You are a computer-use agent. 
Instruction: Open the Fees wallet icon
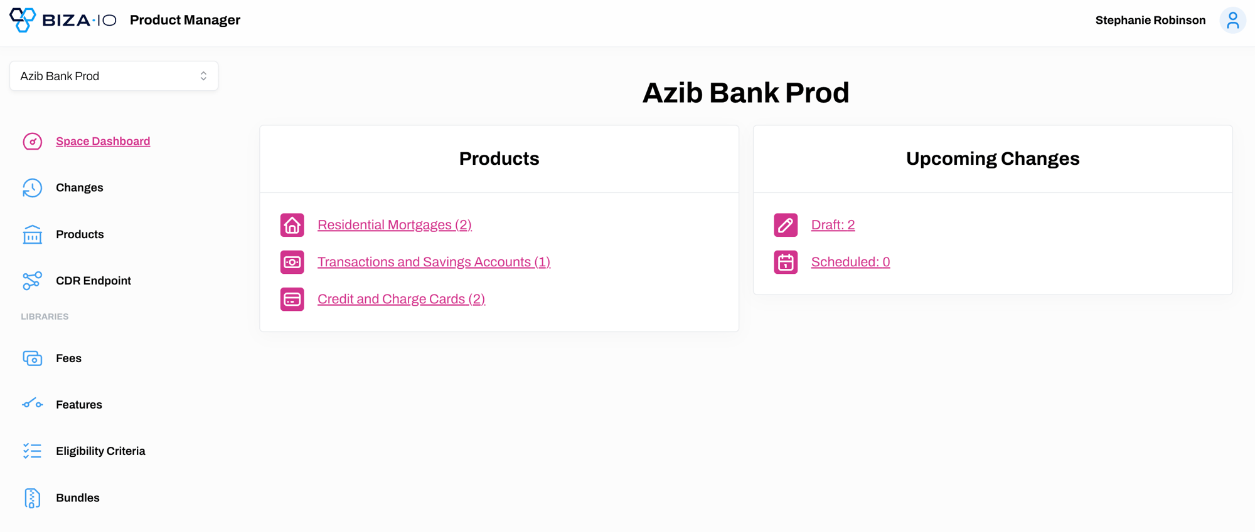point(32,358)
